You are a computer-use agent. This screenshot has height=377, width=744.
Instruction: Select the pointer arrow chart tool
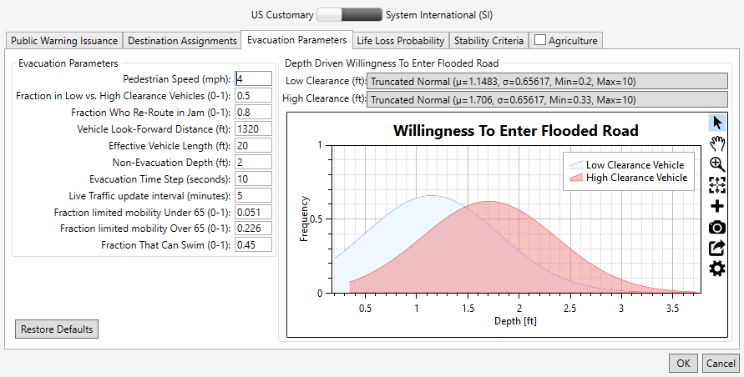(717, 123)
